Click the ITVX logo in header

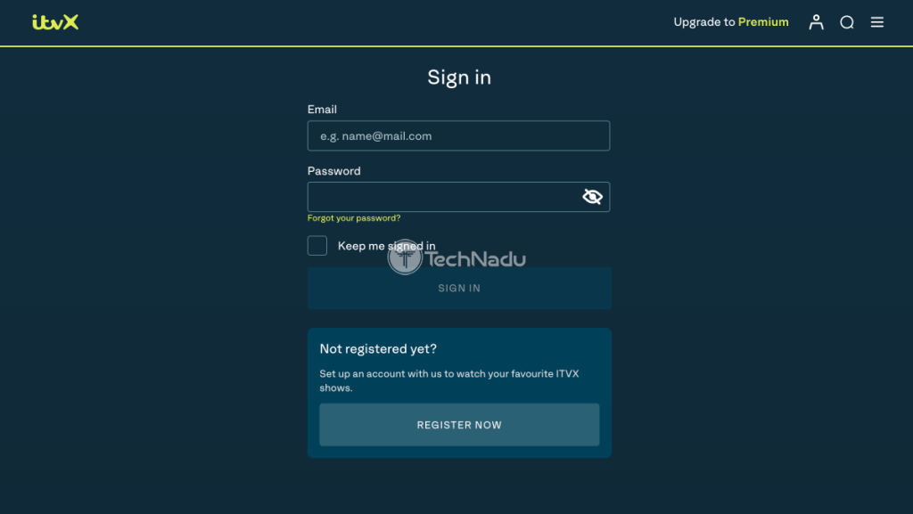(55, 22)
